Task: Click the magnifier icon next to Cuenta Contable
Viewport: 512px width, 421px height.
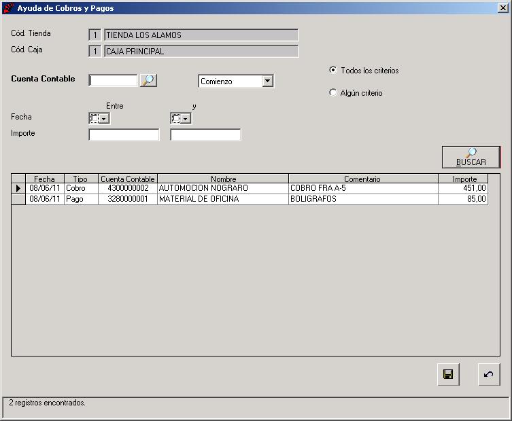Action: 148,80
